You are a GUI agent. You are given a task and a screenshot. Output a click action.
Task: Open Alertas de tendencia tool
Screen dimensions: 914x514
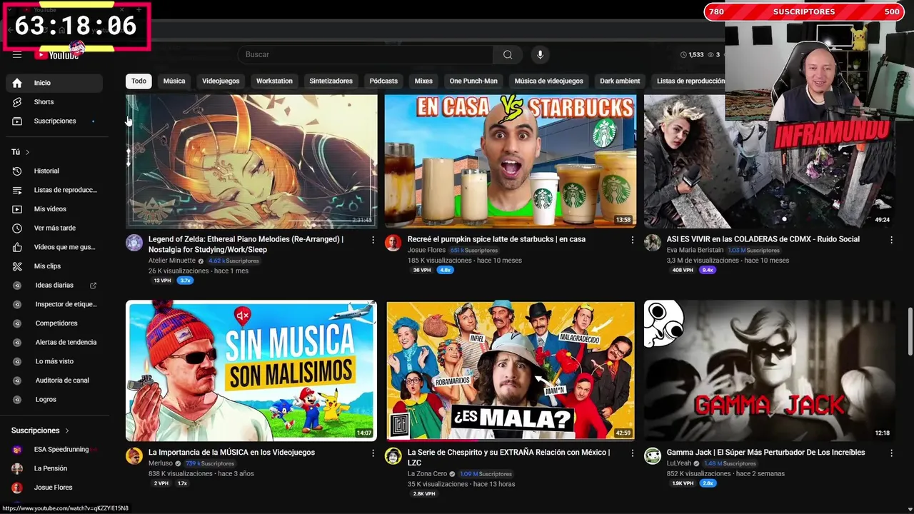54,342
